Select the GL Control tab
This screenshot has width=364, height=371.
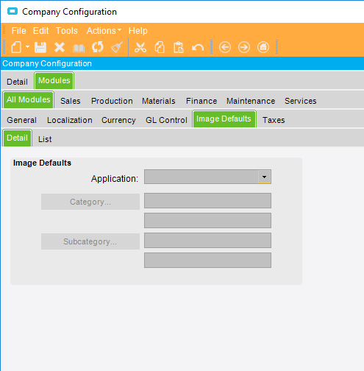point(166,120)
